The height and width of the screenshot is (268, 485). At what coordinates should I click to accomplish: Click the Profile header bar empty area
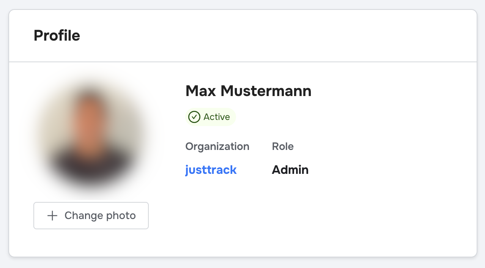[266, 36]
